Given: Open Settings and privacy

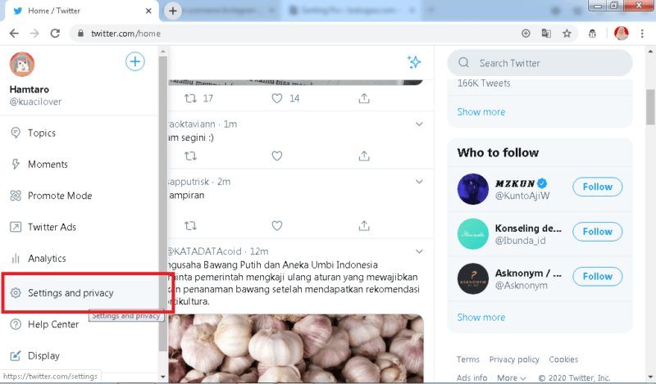Looking at the screenshot, I should 80,293.
